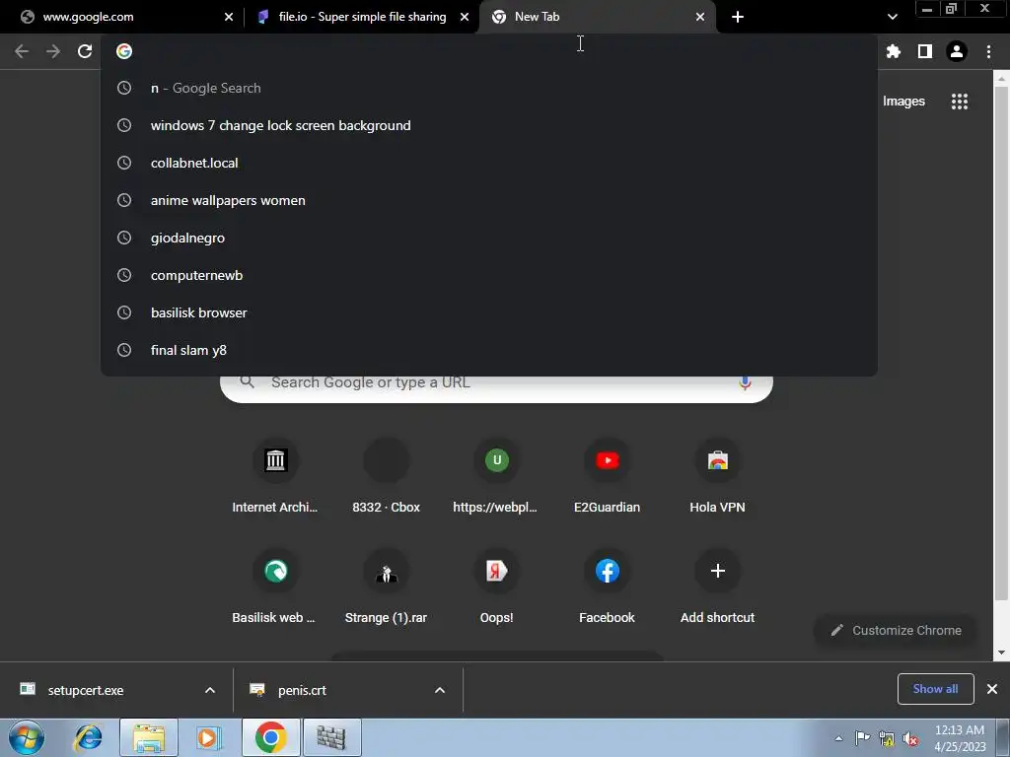
Task: Open a new tab with plus
Action: tap(738, 17)
